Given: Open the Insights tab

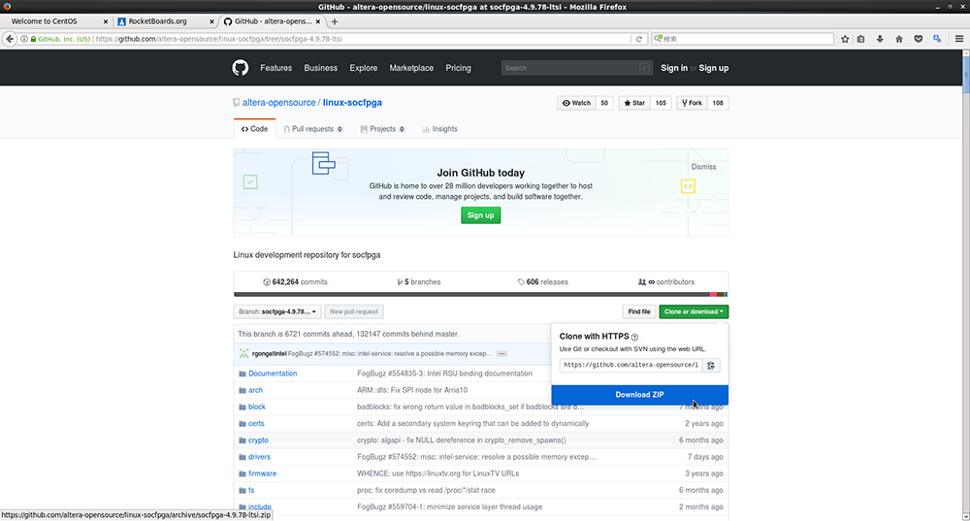Looking at the screenshot, I should [439, 129].
